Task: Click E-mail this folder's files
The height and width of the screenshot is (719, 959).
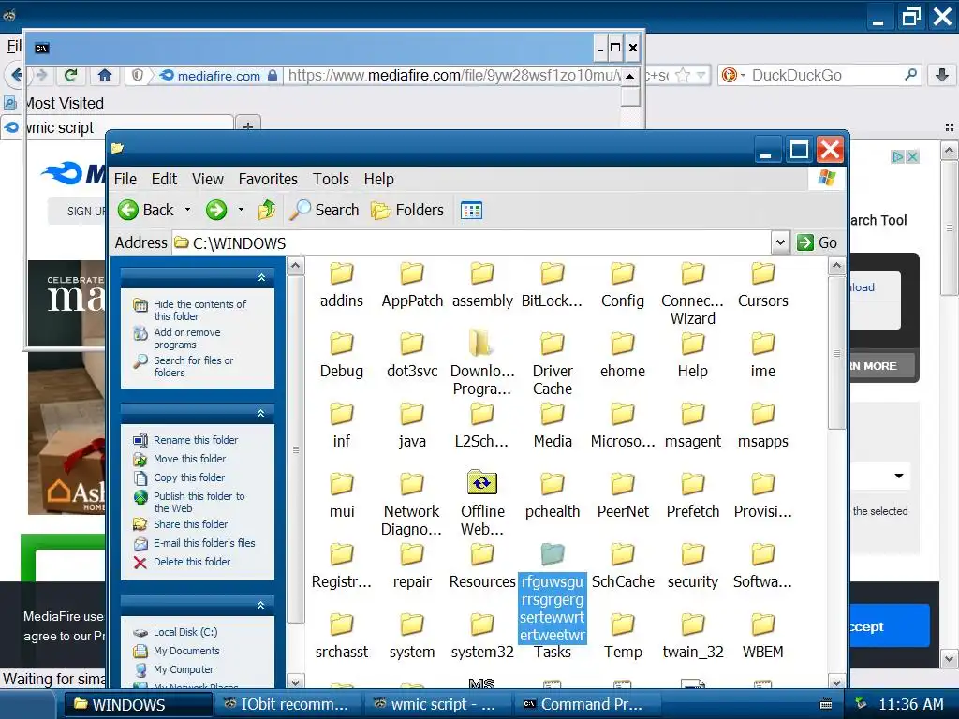Action: 204,543
